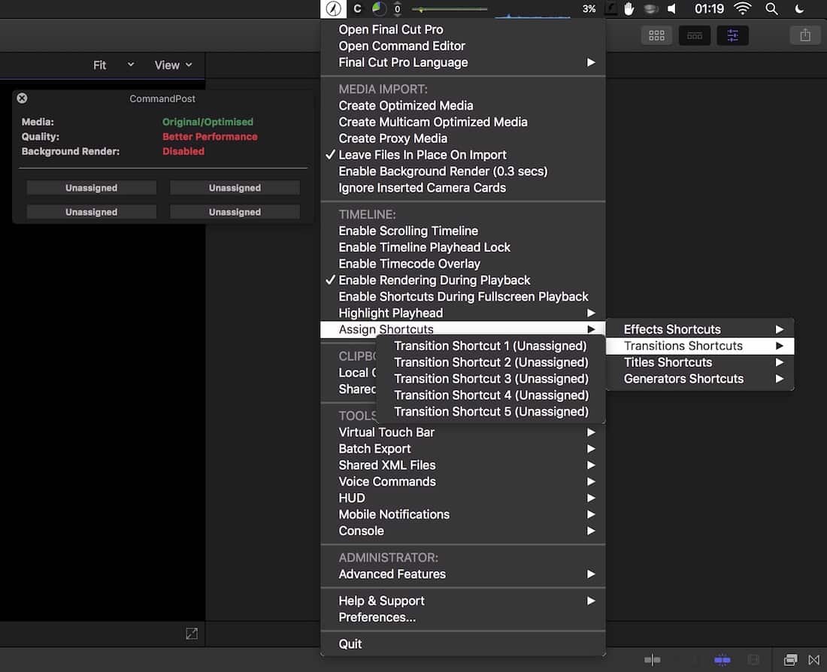The height and width of the screenshot is (672, 827).
Task: Click the hand icon in the menu bar
Action: coord(629,9)
